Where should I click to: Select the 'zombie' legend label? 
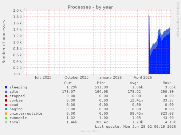16,100
